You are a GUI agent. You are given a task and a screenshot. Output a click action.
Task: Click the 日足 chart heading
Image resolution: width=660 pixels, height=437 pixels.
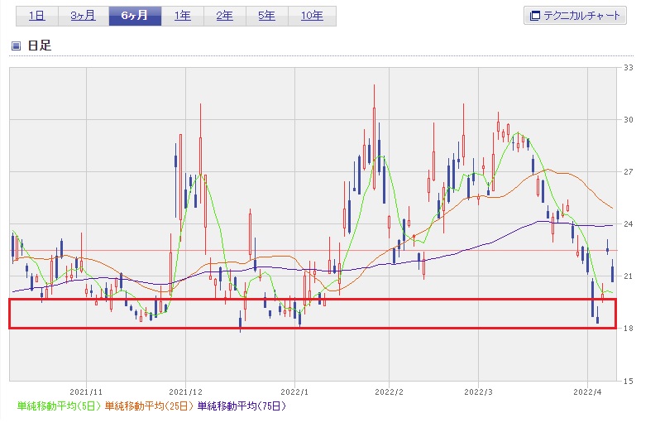pyautogui.click(x=40, y=46)
